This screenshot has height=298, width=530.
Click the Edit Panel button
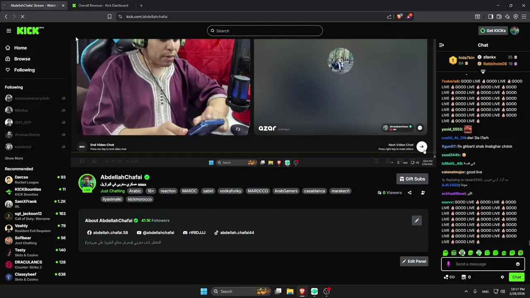click(x=414, y=261)
